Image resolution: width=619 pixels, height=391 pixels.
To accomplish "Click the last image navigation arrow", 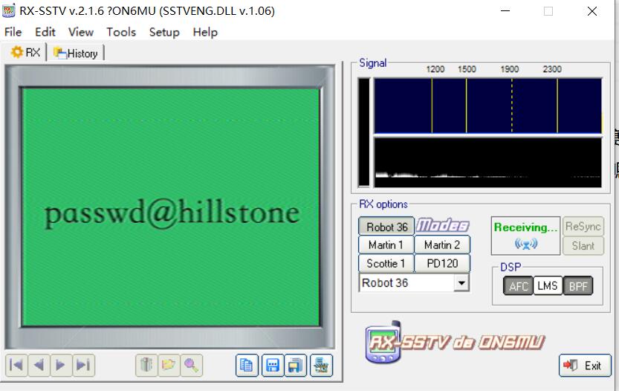I will [x=83, y=365].
